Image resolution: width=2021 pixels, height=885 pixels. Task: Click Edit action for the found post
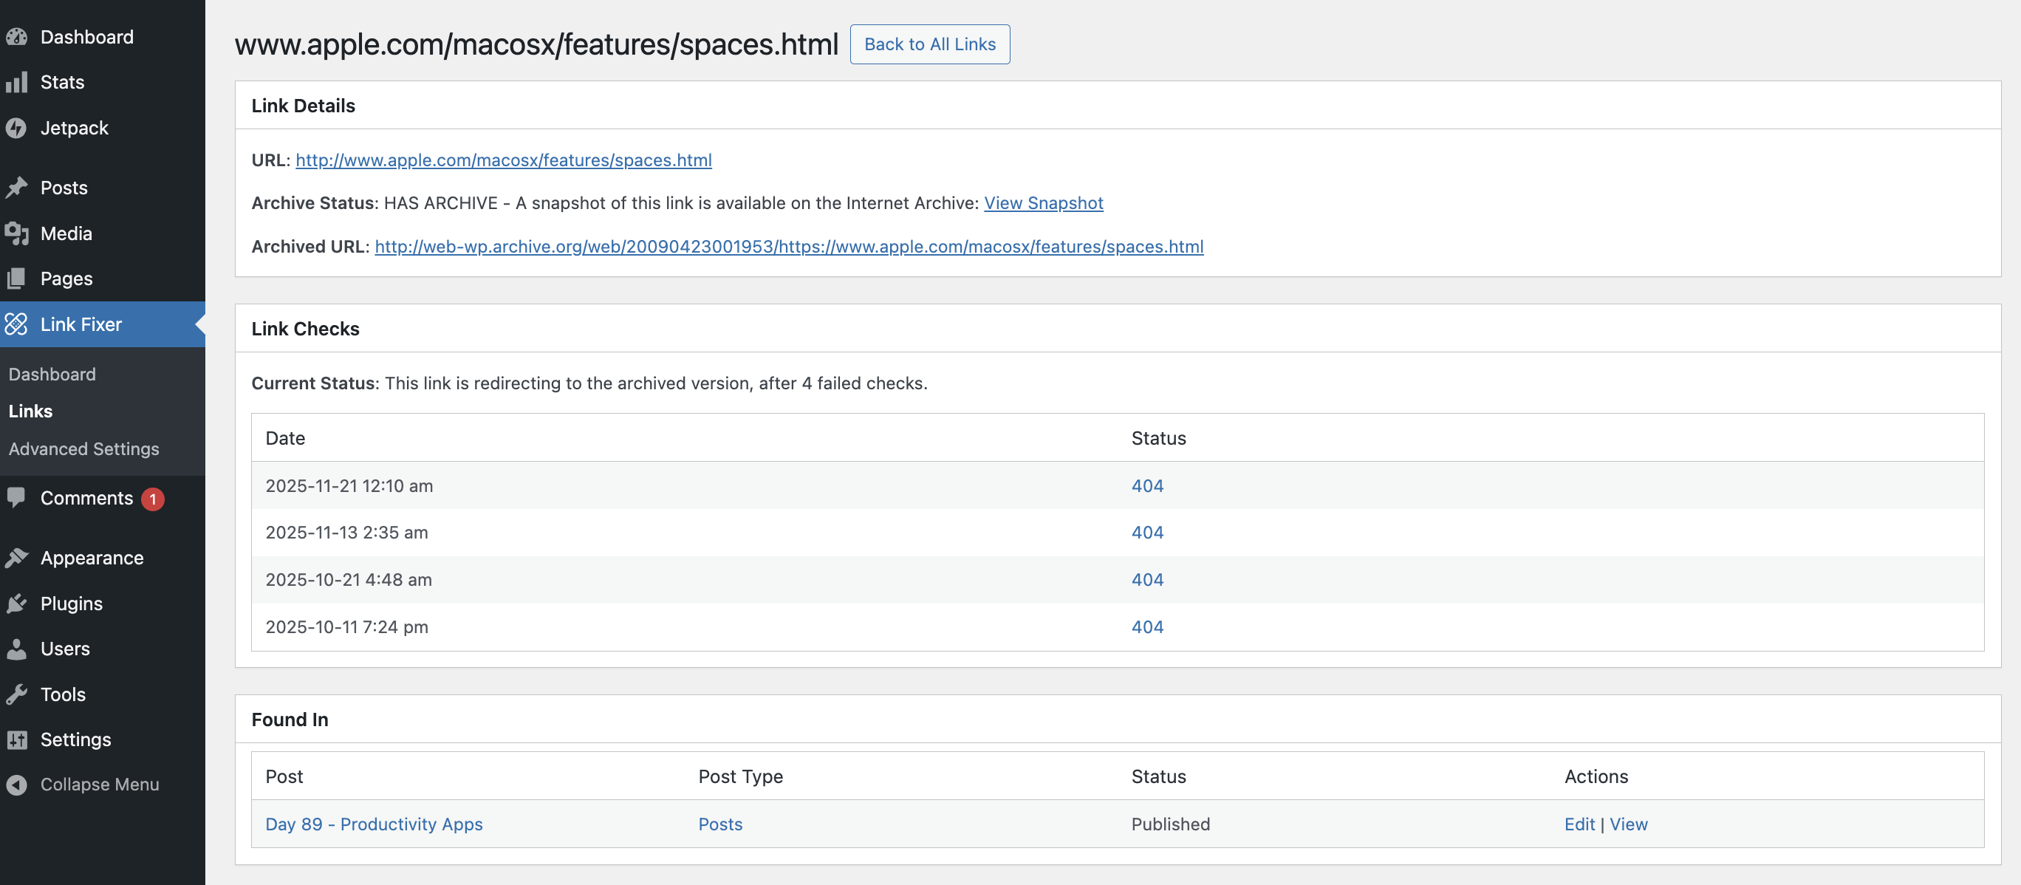pyautogui.click(x=1579, y=824)
